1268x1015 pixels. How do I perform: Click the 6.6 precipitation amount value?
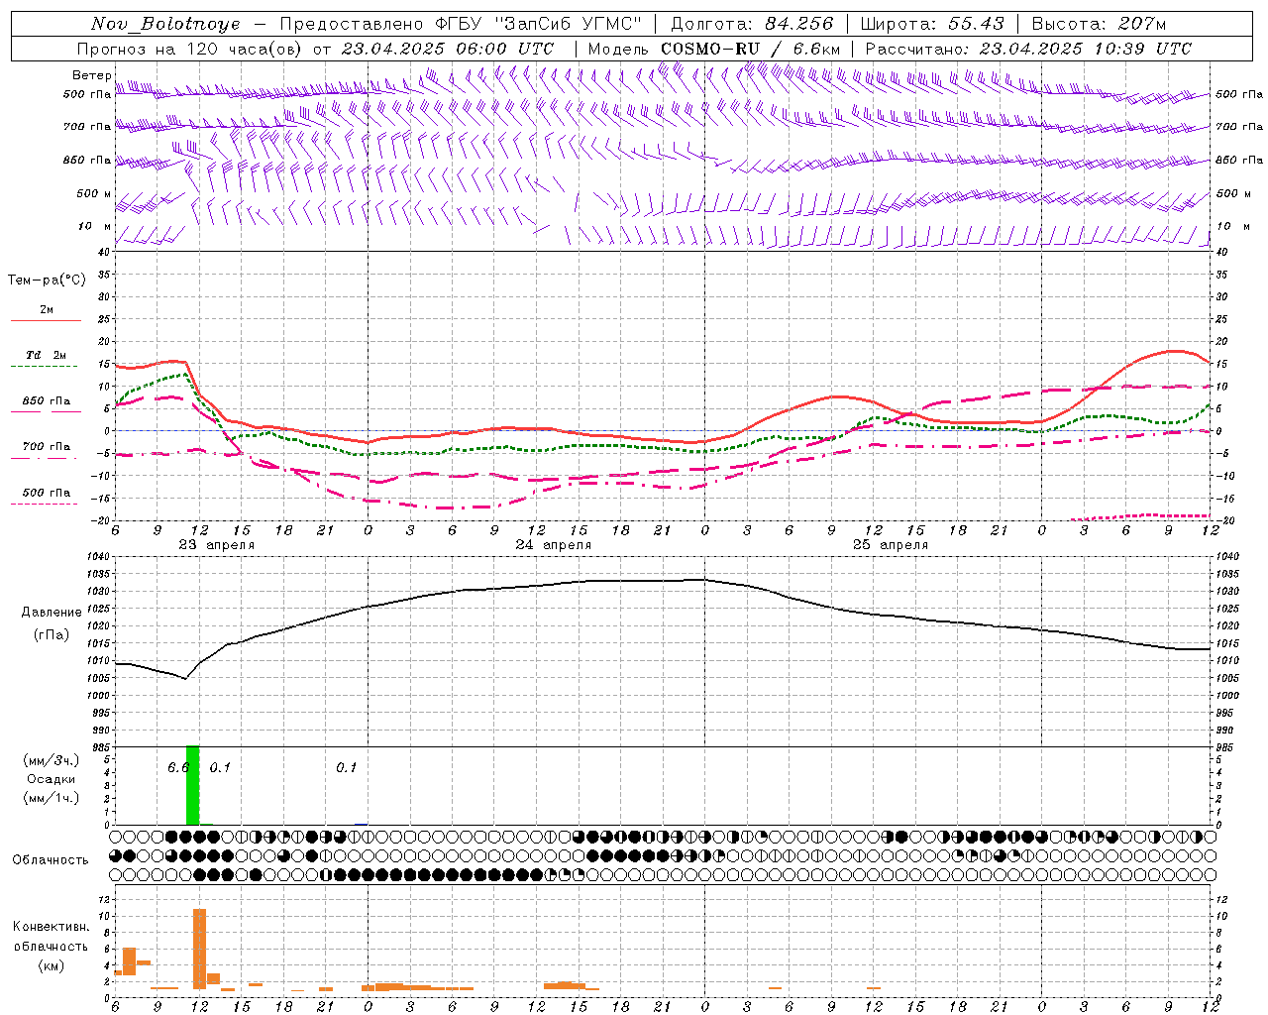(x=176, y=768)
